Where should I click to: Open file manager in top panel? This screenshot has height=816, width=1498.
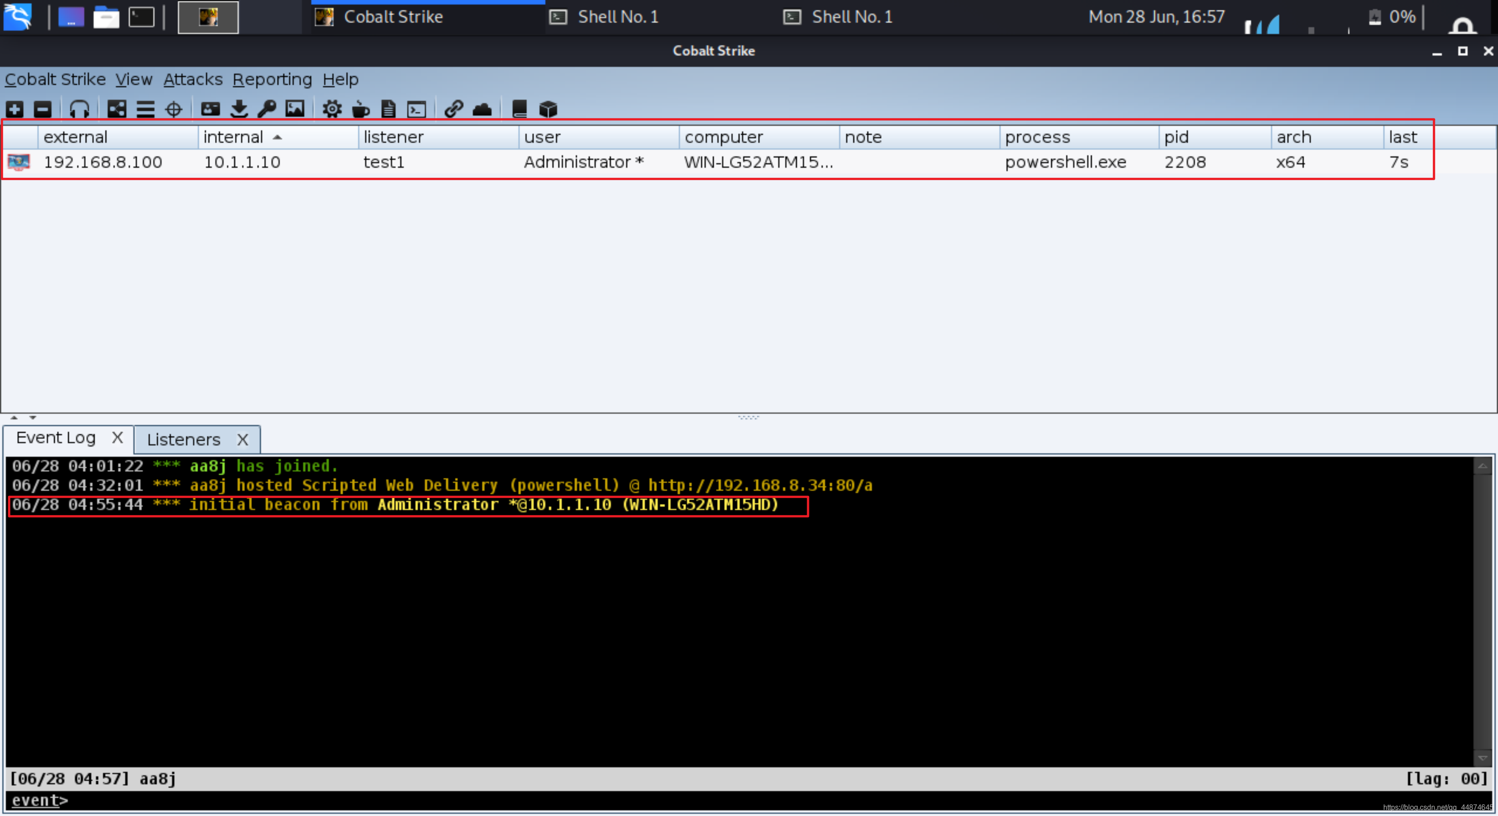(106, 17)
